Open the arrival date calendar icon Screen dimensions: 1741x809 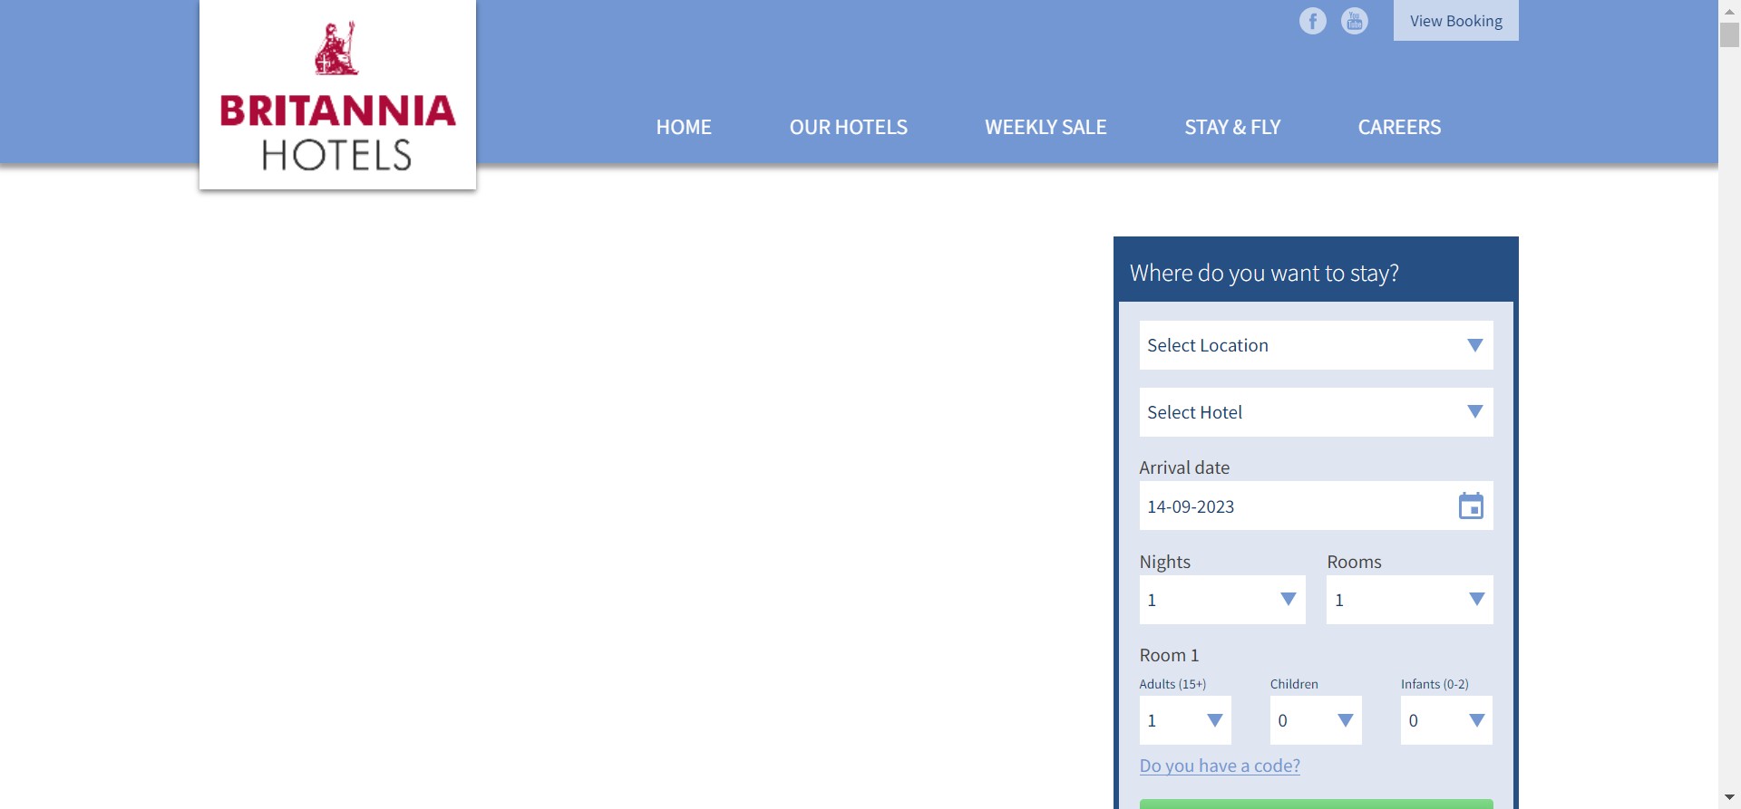[1470, 506]
